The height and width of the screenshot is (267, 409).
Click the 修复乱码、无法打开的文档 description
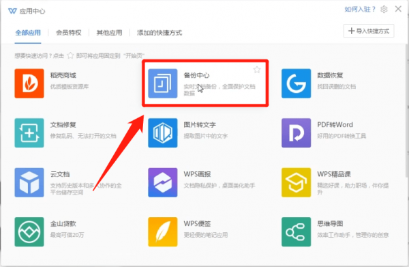click(83, 136)
